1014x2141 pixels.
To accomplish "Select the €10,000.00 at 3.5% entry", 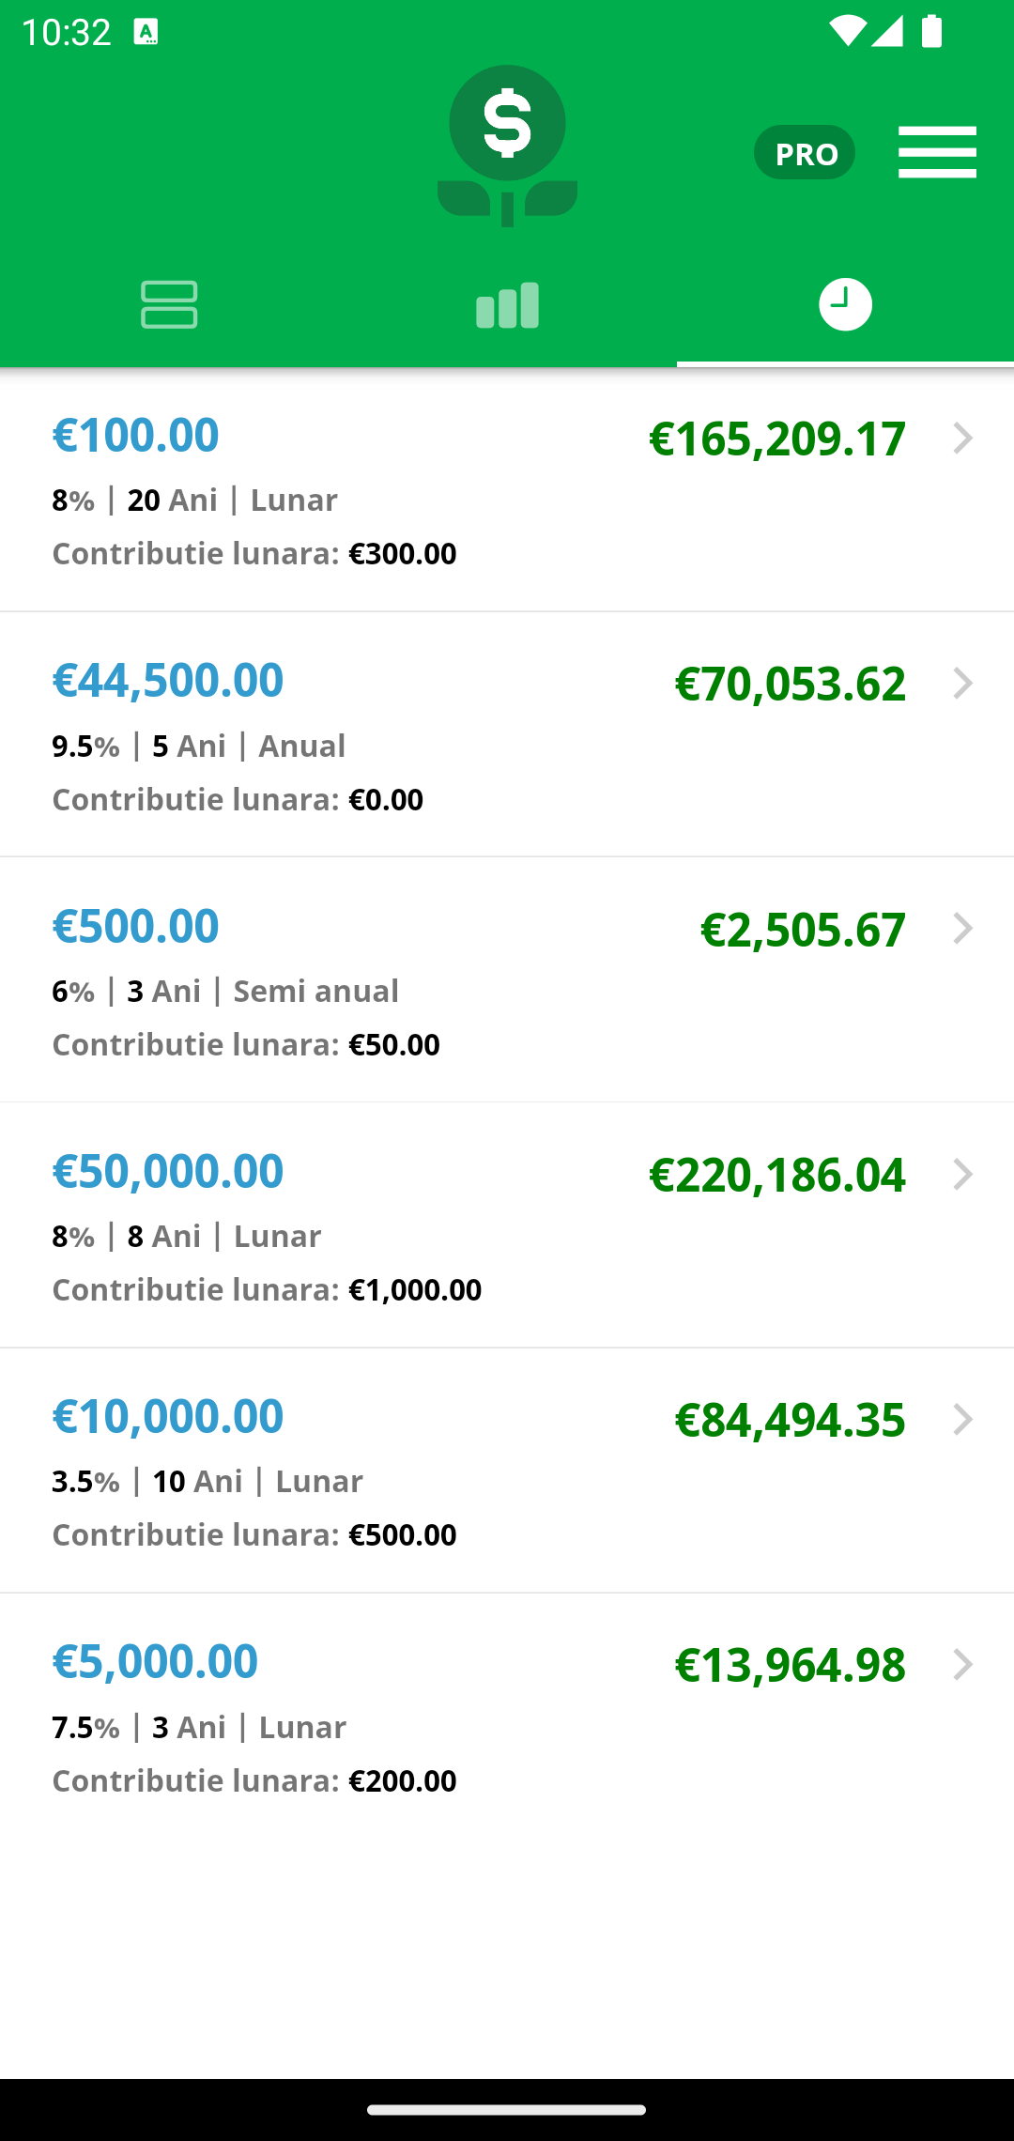I will [x=507, y=1471].
